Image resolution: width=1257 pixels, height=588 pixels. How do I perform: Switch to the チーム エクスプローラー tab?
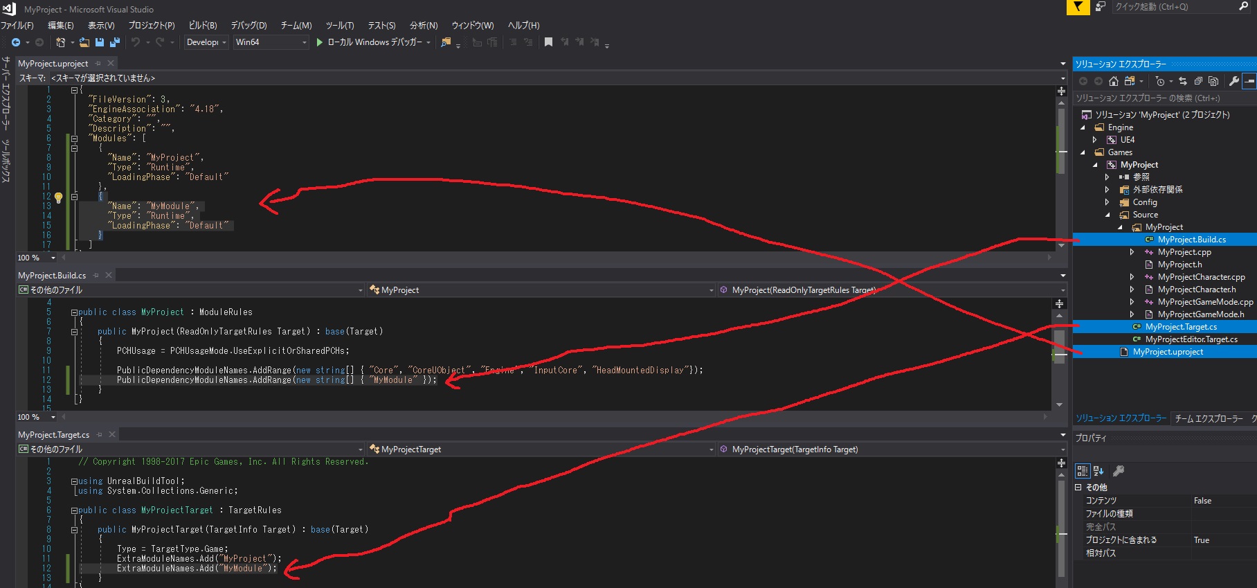pos(1209,418)
